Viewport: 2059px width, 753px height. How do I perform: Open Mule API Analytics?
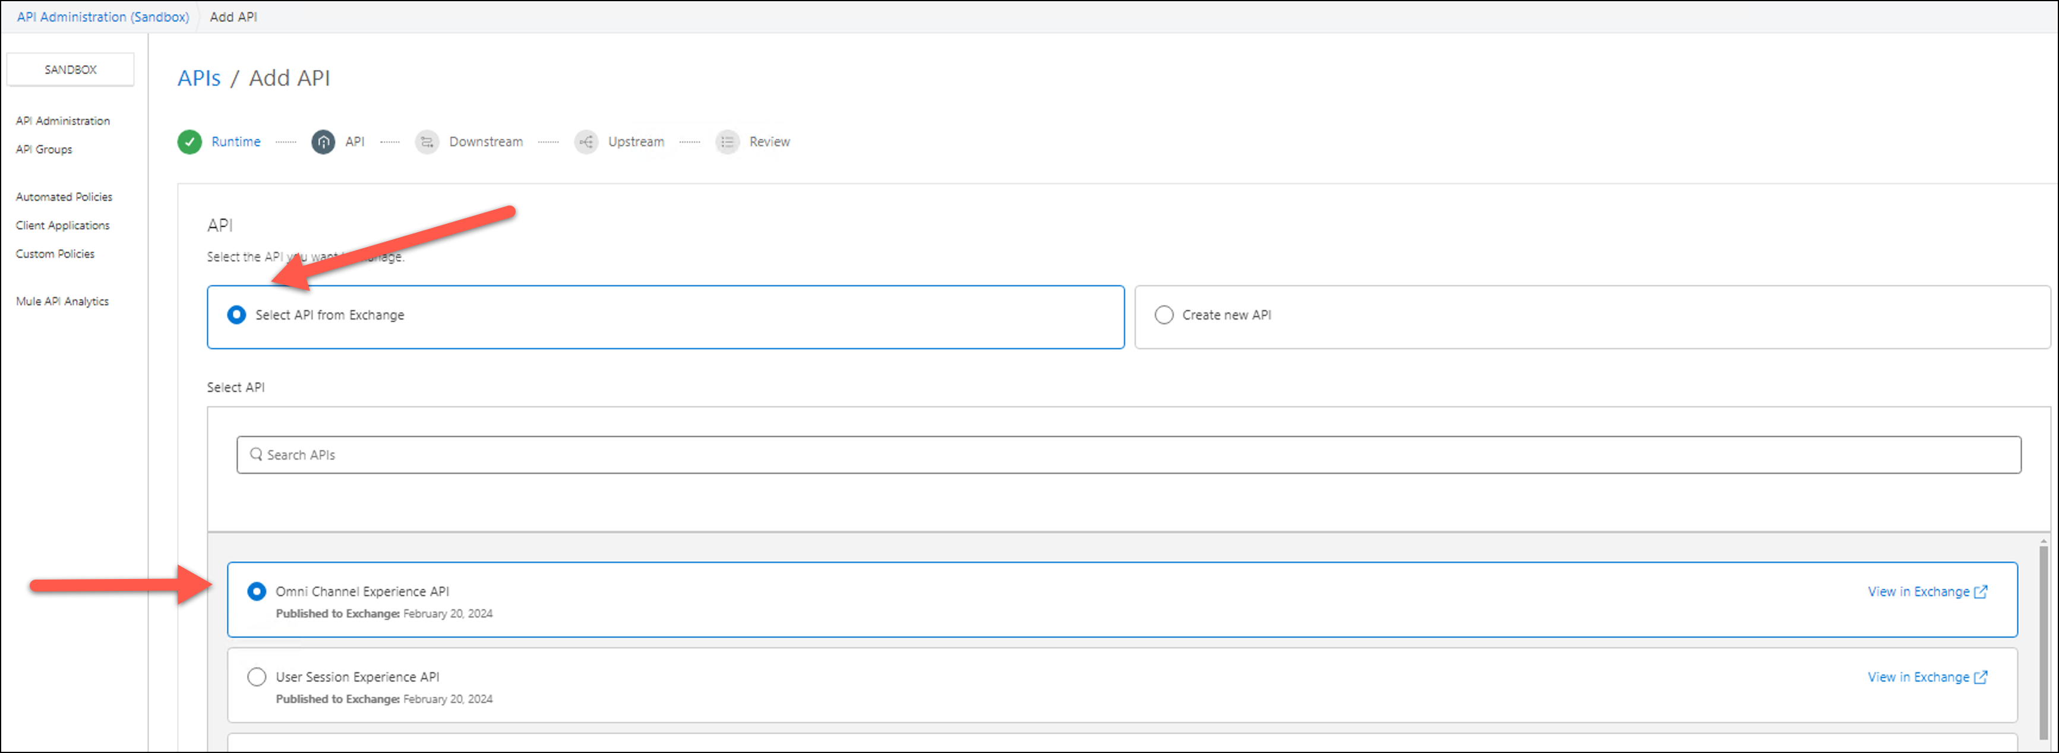click(62, 301)
